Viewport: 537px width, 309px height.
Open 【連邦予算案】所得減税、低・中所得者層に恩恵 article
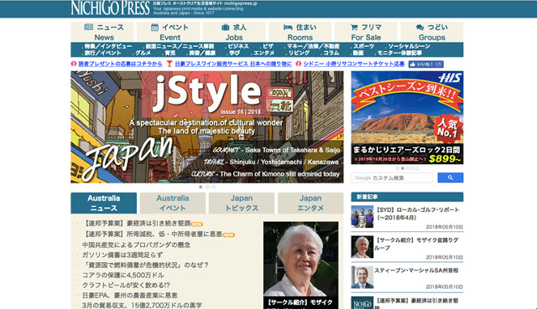(153, 234)
